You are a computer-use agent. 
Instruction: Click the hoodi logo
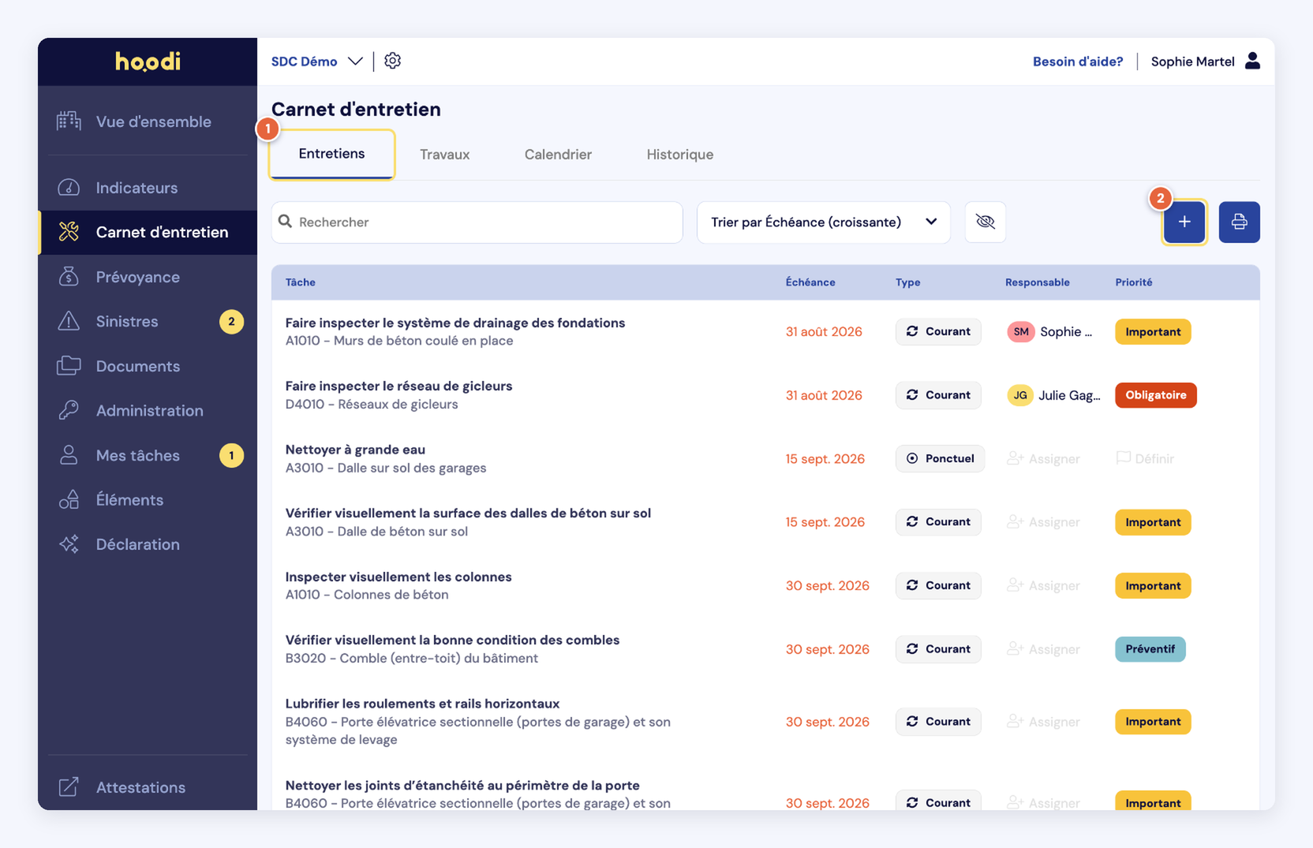148,62
